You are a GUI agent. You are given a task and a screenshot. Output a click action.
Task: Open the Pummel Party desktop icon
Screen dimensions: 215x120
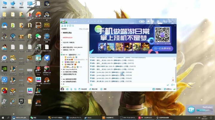(38, 71)
